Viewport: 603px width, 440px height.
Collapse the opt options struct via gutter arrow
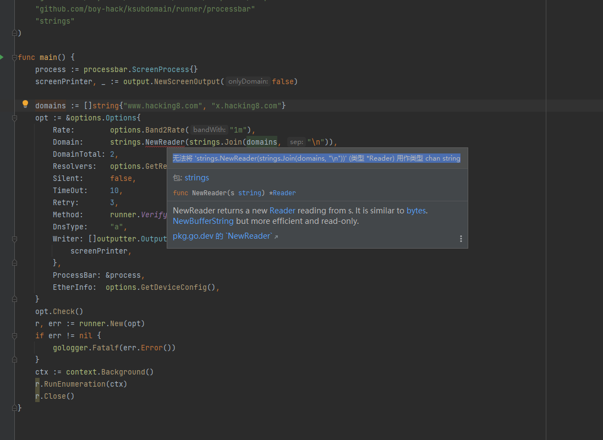(14, 117)
